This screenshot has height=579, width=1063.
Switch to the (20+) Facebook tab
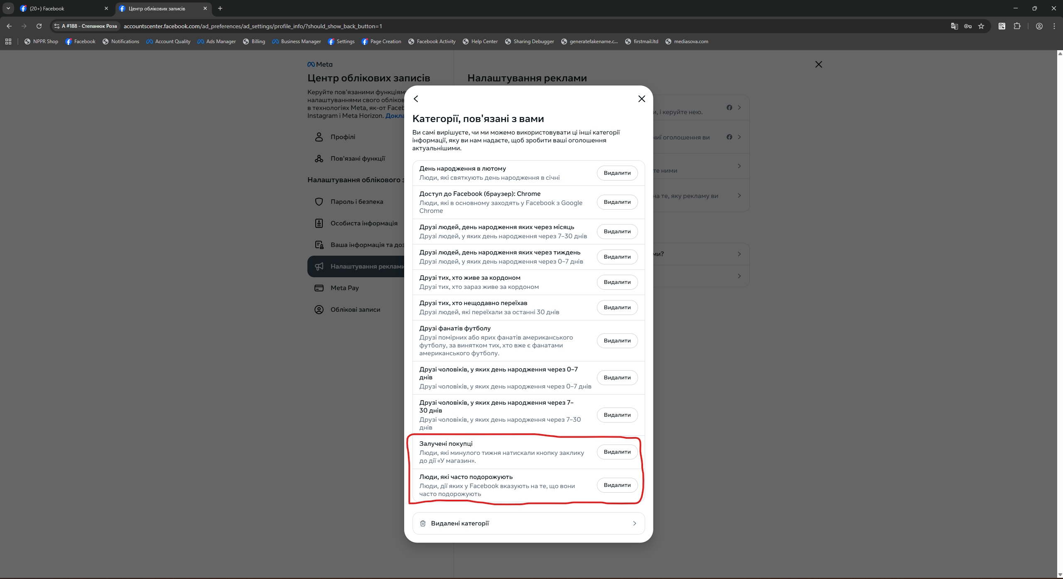point(62,8)
